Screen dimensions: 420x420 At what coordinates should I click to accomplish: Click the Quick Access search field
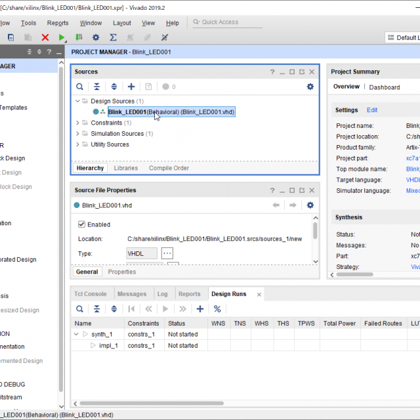pos(223,22)
